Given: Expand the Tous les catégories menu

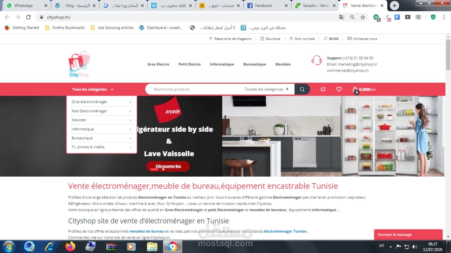Looking at the screenshot, I should [x=93, y=89].
